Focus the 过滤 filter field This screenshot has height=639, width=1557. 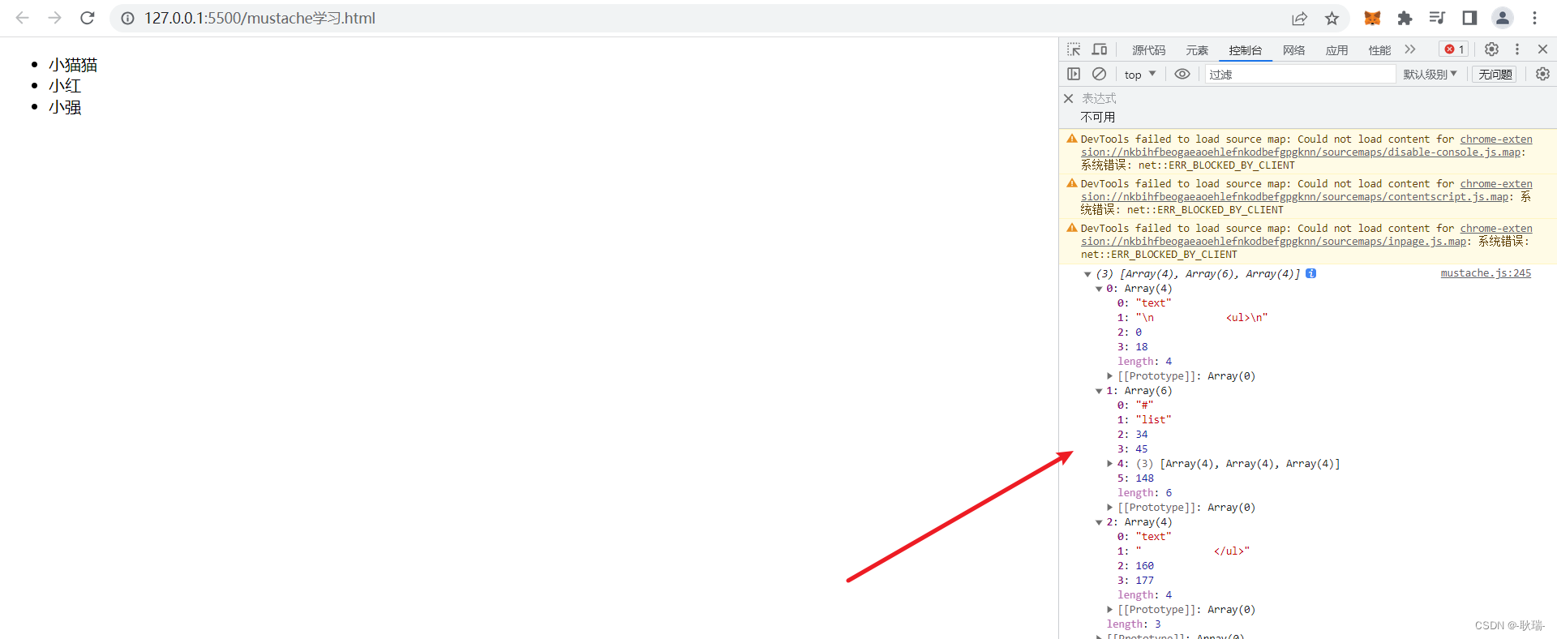[1300, 74]
